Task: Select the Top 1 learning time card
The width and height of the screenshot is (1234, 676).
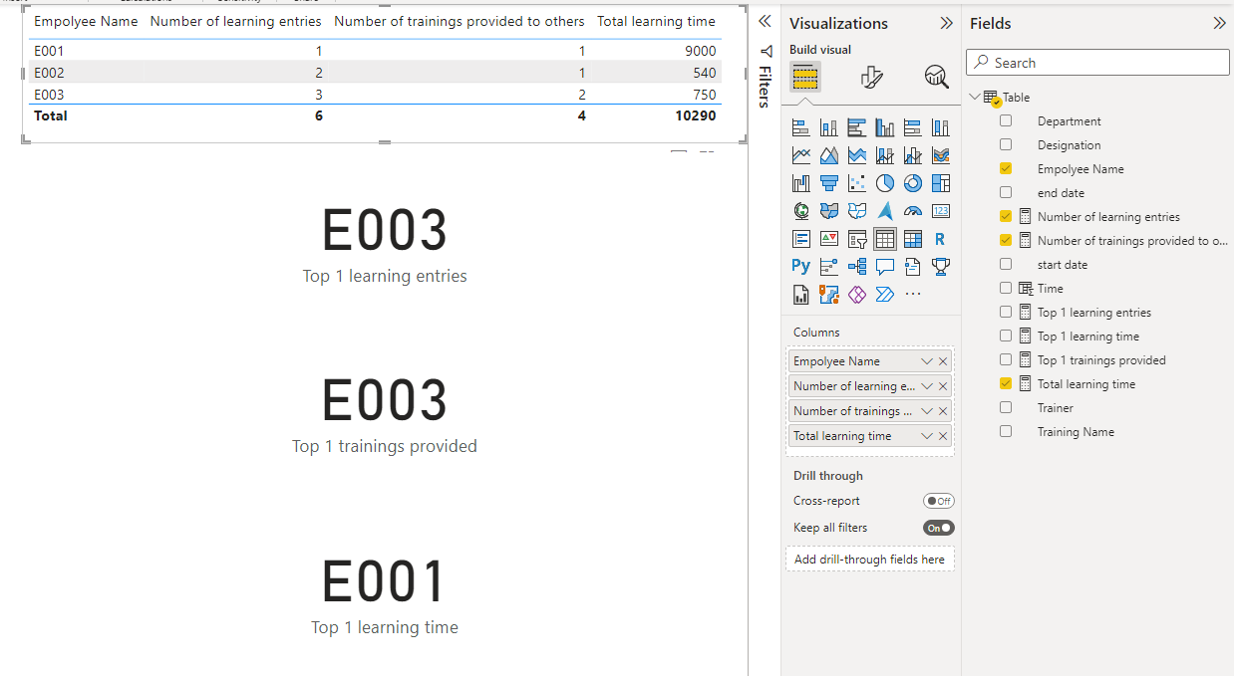Action: pyautogui.click(x=385, y=598)
